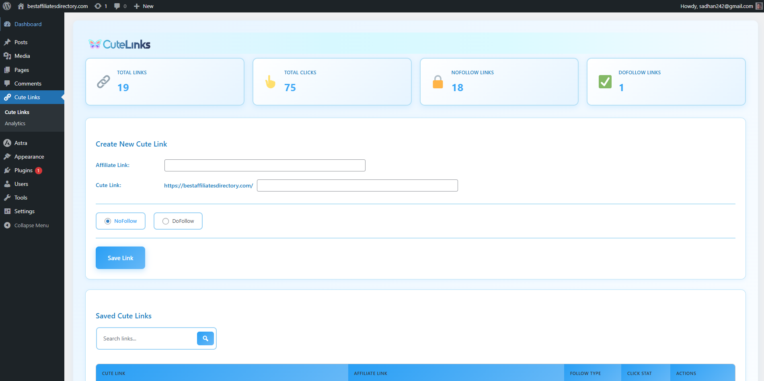Viewport: 764px width, 381px height.
Task: Click the green checkmark icon on Dofollow Links card
Action: pyautogui.click(x=605, y=81)
